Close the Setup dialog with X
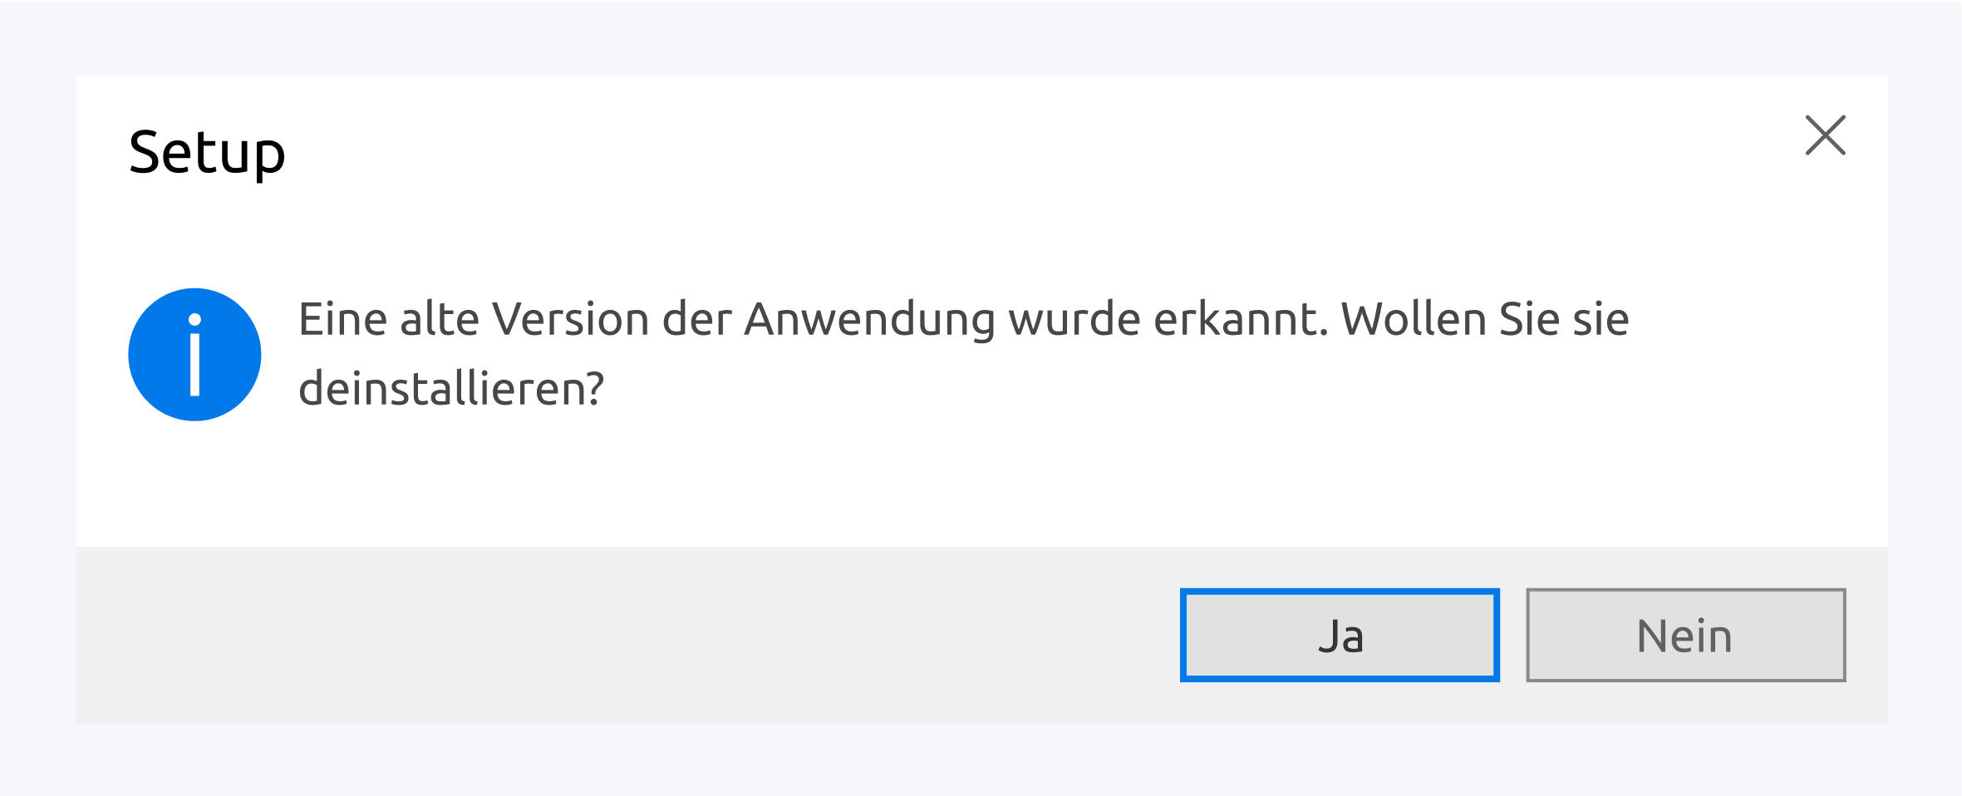This screenshot has width=1962, height=796. pyautogui.click(x=1825, y=135)
